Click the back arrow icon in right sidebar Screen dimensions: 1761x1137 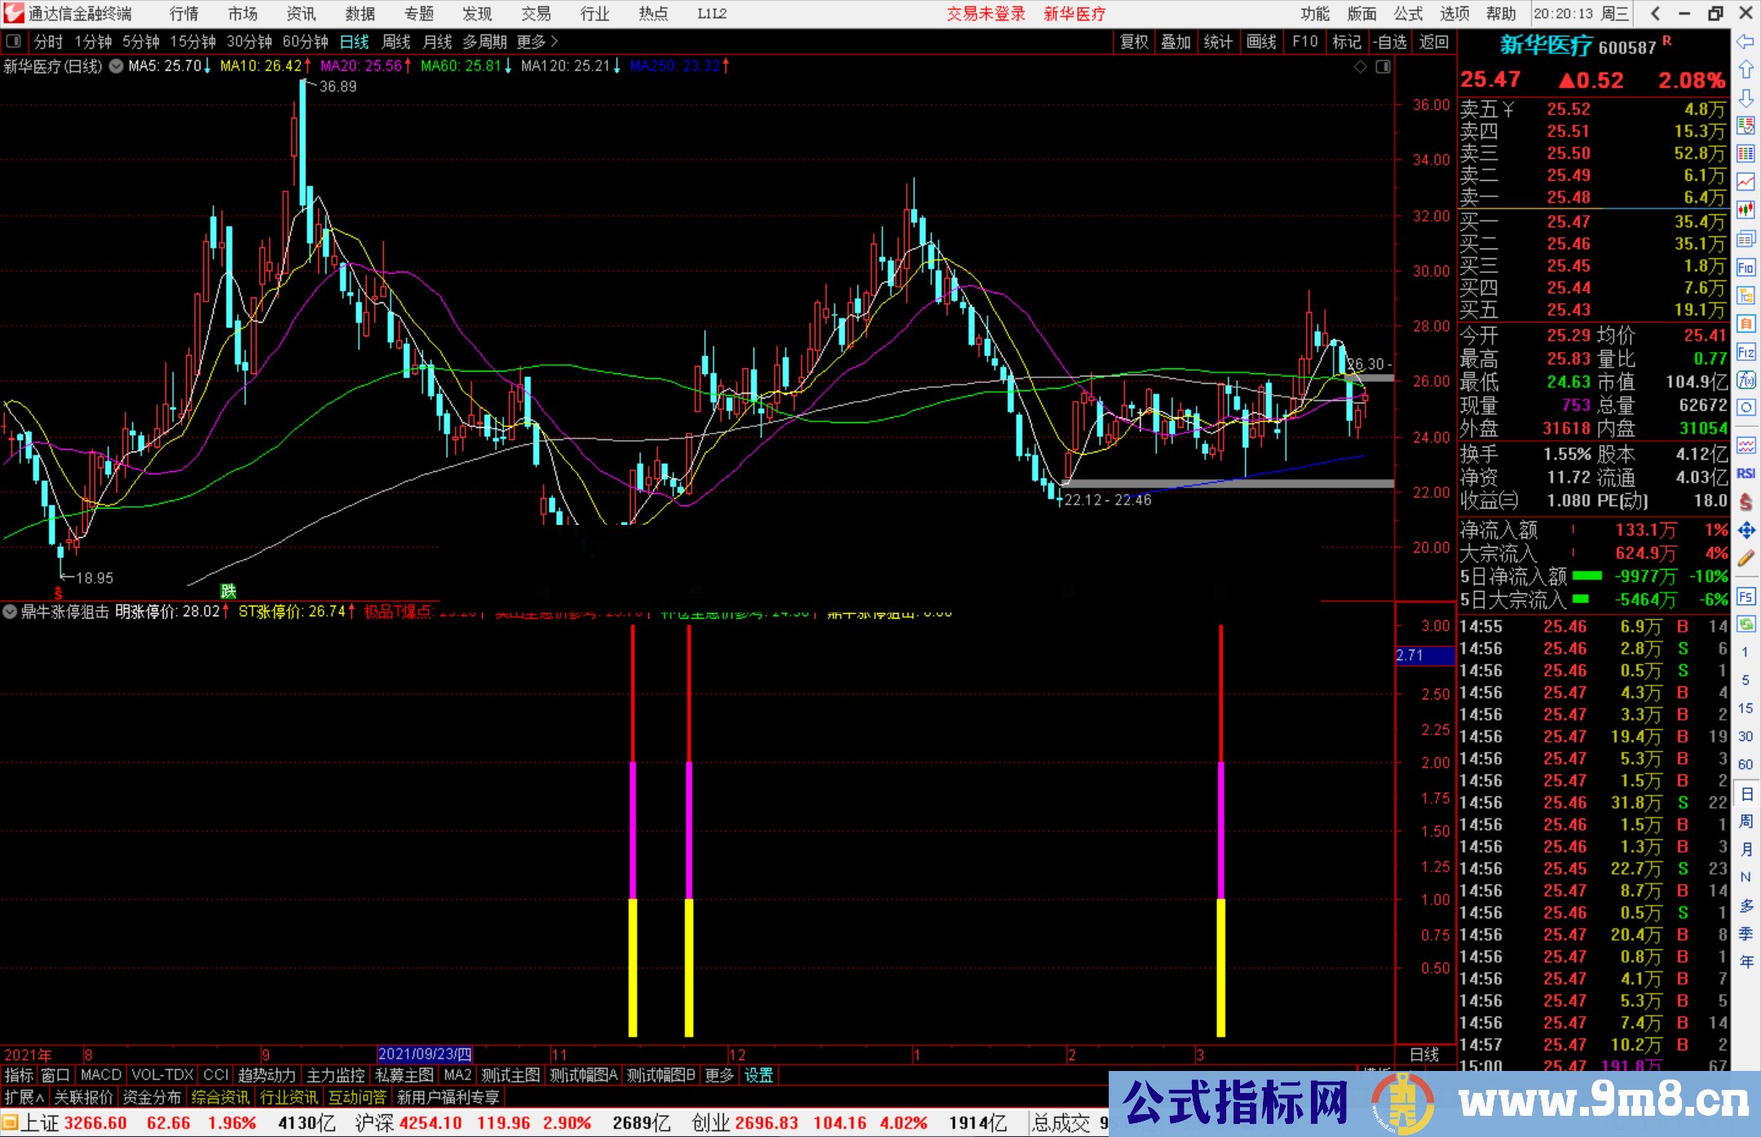point(1746,42)
